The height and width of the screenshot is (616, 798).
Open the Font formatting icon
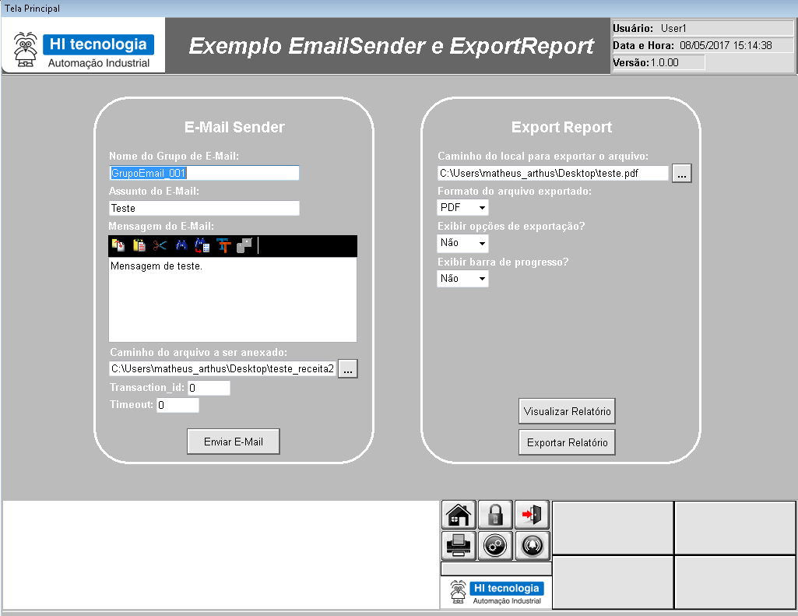(x=223, y=245)
